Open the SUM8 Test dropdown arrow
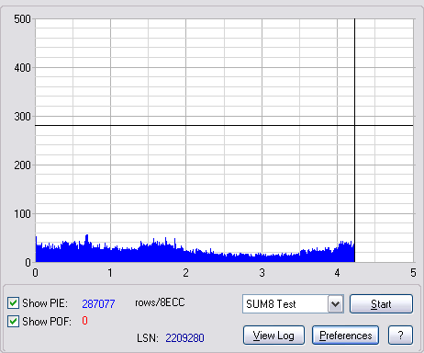 pos(336,304)
